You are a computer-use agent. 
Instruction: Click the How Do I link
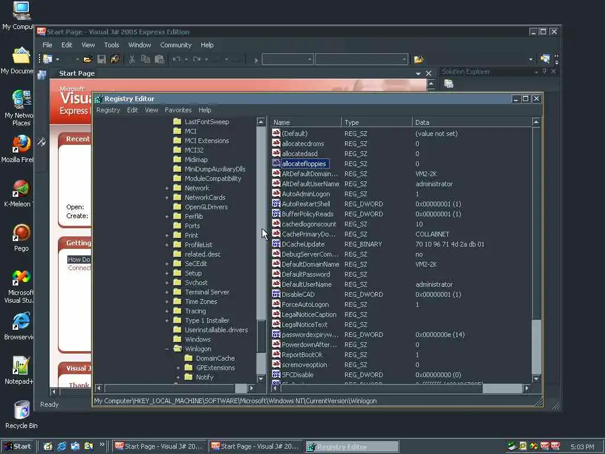click(x=79, y=260)
